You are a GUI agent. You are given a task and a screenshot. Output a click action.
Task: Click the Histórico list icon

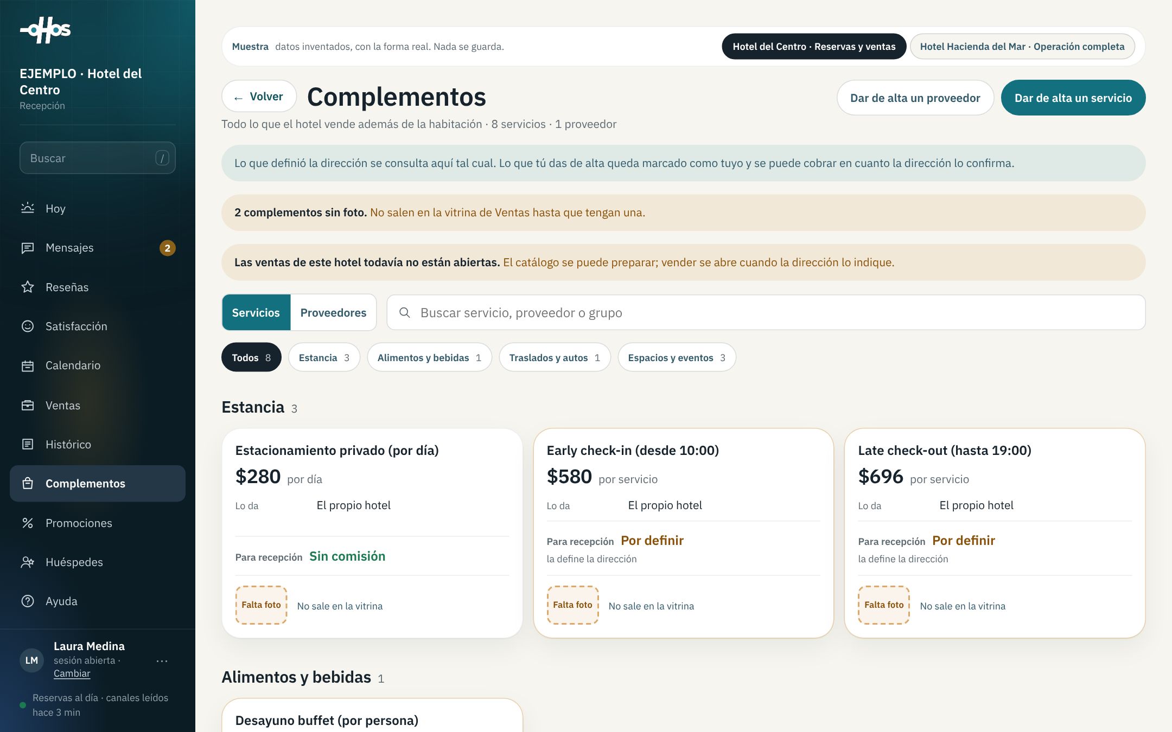point(28,444)
